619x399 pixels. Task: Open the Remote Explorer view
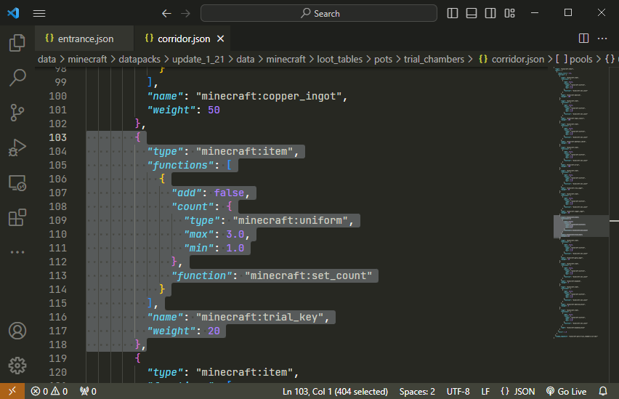pos(17,182)
